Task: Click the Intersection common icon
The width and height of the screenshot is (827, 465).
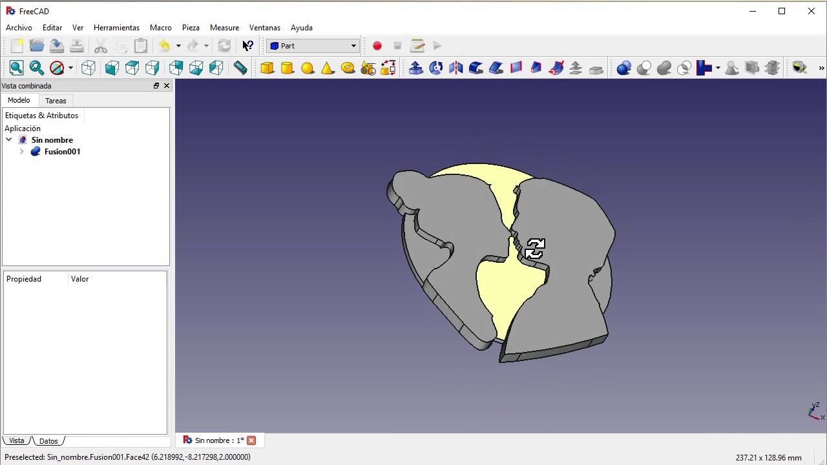Action: 684,68
